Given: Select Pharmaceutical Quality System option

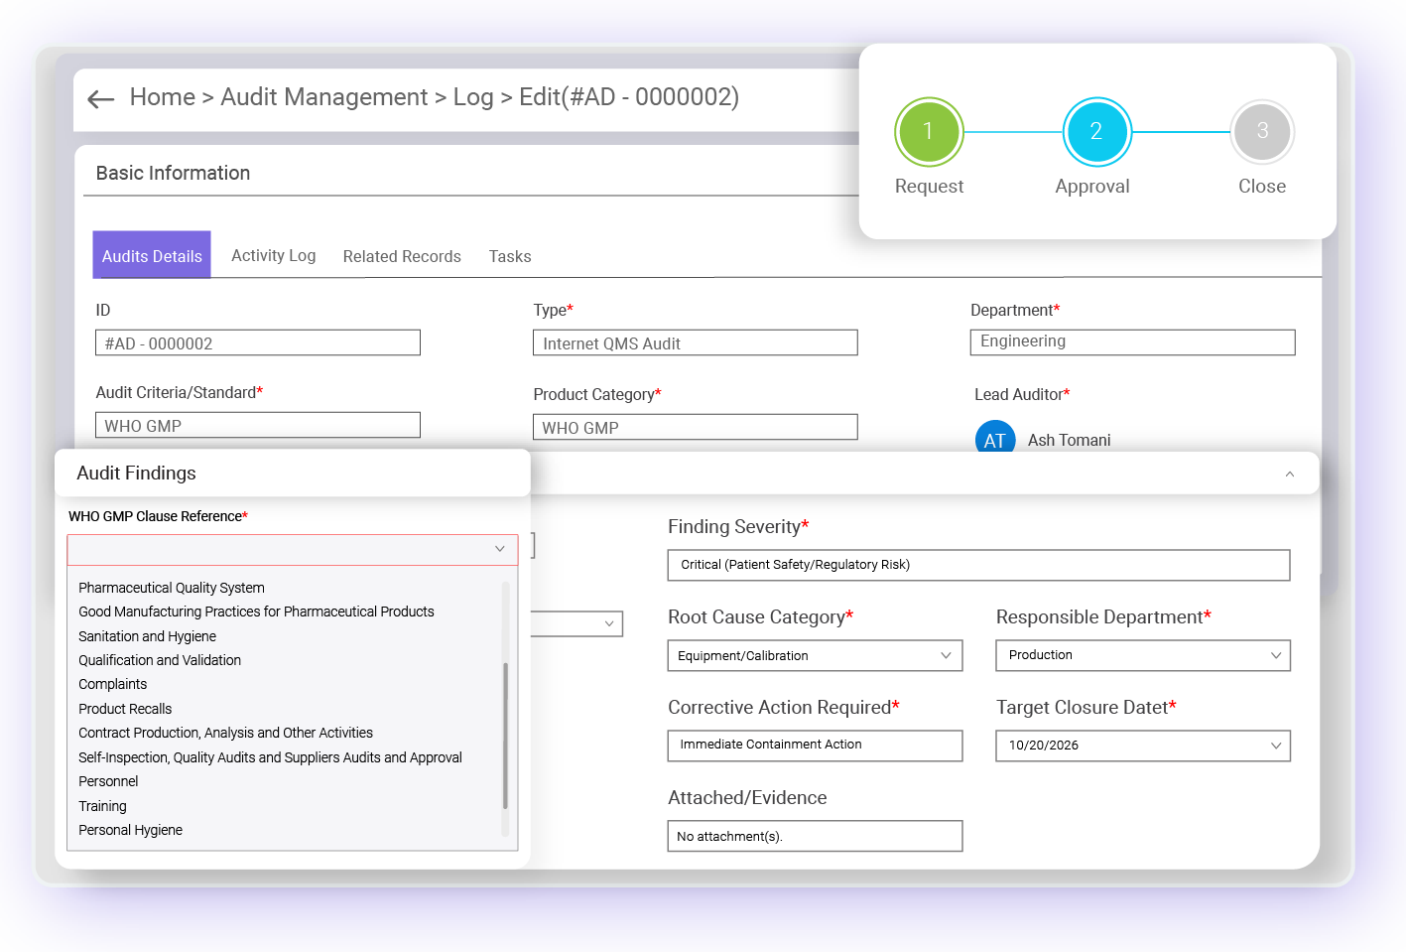Looking at the screenshot, I should pyautogui.click(x=172, y=588).
